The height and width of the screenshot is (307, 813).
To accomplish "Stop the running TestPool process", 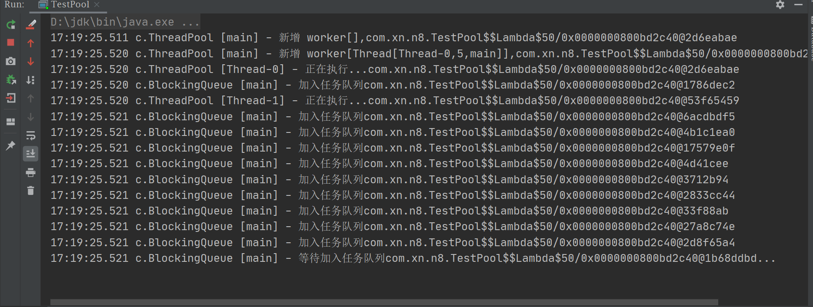I will pyautogui.click(x=11, y=43).
